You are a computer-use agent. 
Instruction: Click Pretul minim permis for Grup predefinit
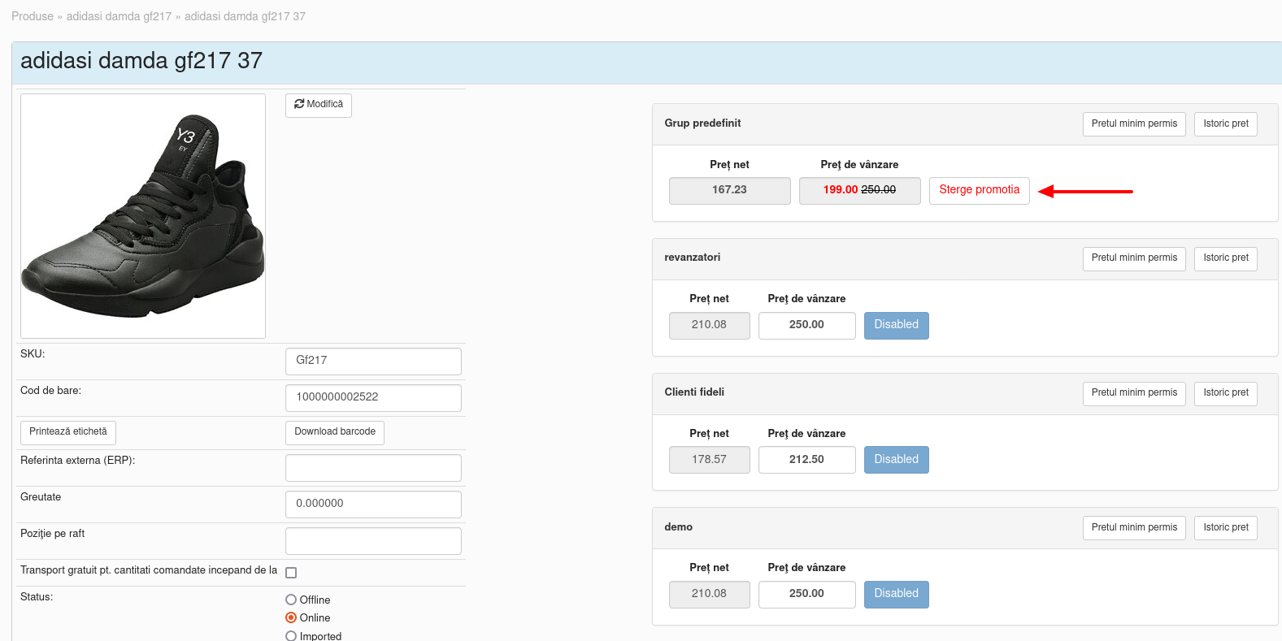click(x=1134, y=124)
